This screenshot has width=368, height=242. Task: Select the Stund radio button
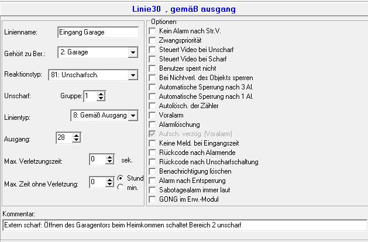[120, 177]
